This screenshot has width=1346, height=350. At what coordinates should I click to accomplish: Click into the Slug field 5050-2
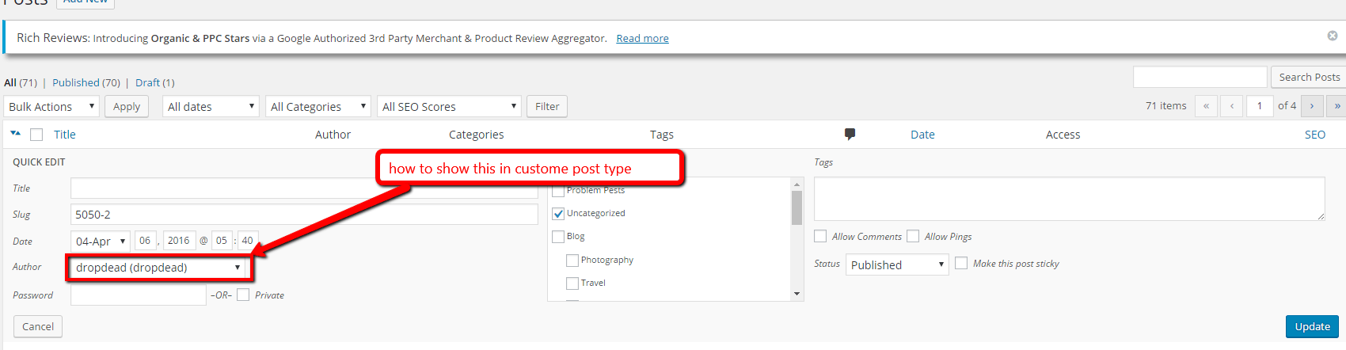coord(304,215)
